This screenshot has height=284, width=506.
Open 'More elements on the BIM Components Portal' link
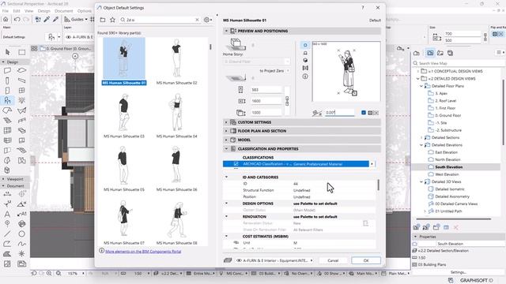[x=143, y=252]
